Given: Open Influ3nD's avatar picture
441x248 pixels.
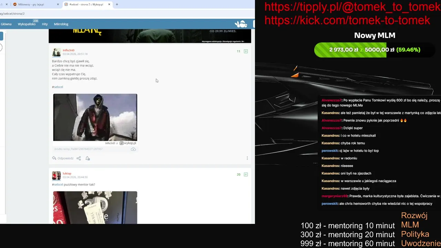Looking at the screenshot, I should click(57, 52).
